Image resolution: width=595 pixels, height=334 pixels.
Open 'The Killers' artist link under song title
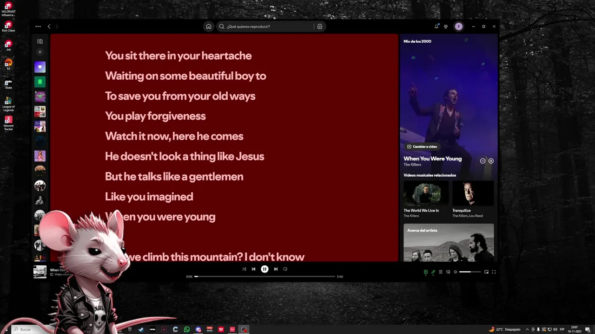(412, 165)
